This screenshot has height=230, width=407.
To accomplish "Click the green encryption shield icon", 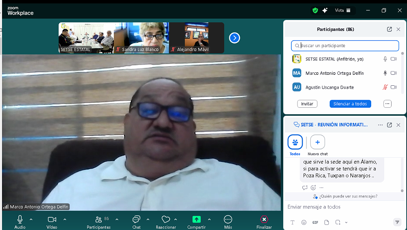I will [x=315, y=11].
